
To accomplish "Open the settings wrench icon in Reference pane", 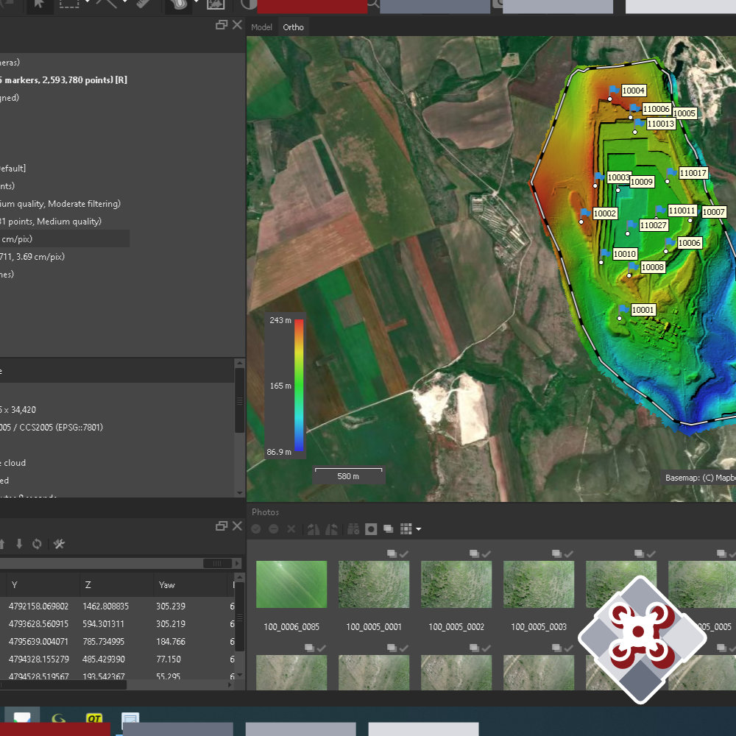I will pyautogui.click(x=59, y=544).
